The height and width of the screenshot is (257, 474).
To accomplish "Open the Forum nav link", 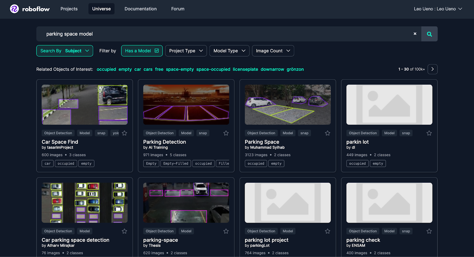I will tap(178, 9).
